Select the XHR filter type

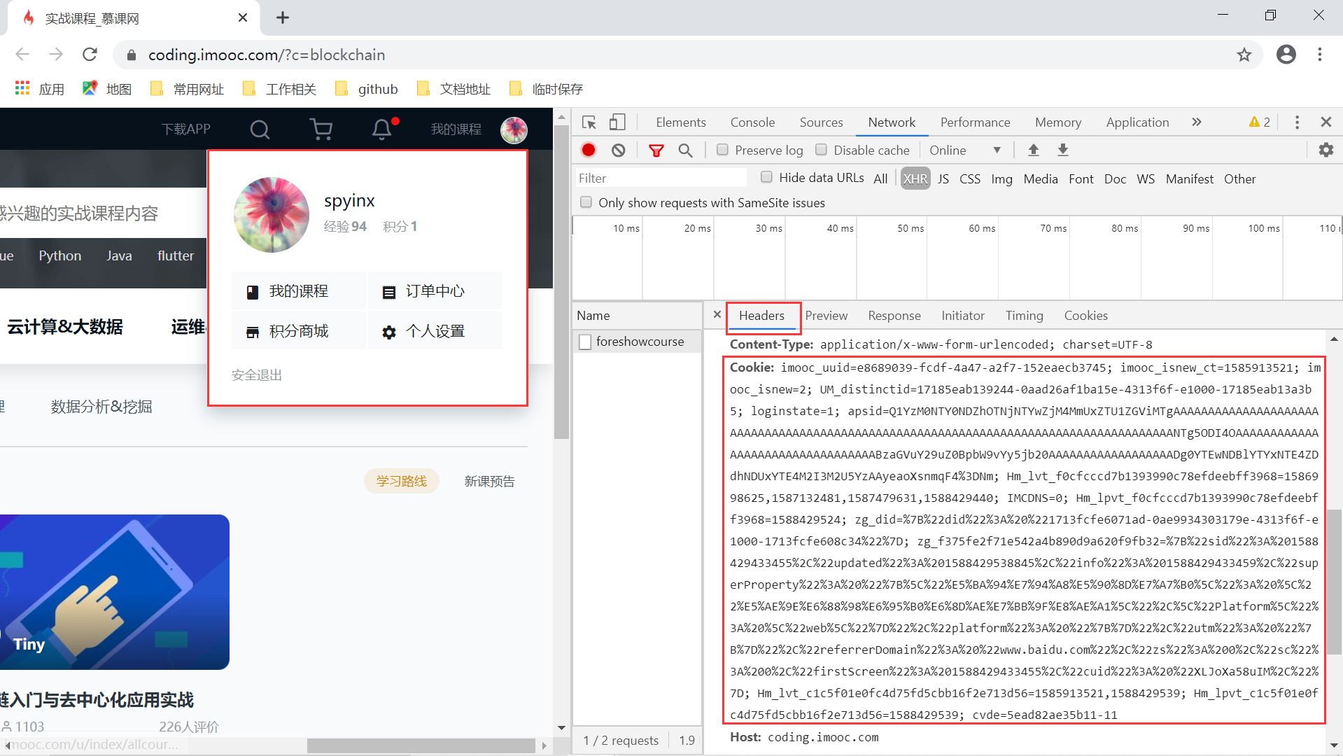(915, 178)
